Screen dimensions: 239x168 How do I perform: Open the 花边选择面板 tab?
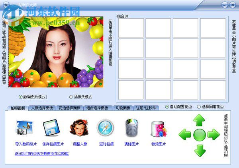pos(69,108)
